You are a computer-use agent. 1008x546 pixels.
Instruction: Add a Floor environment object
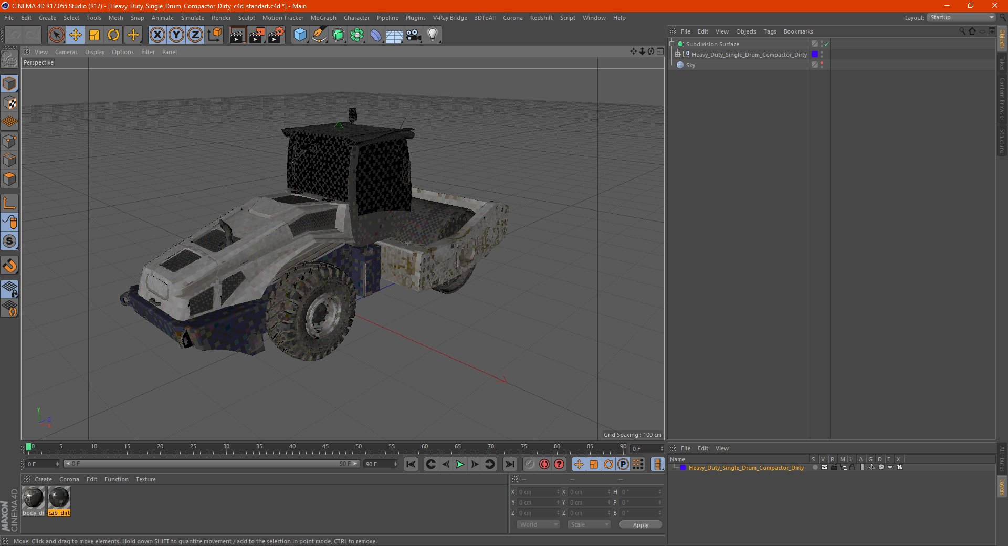point(394,35)
